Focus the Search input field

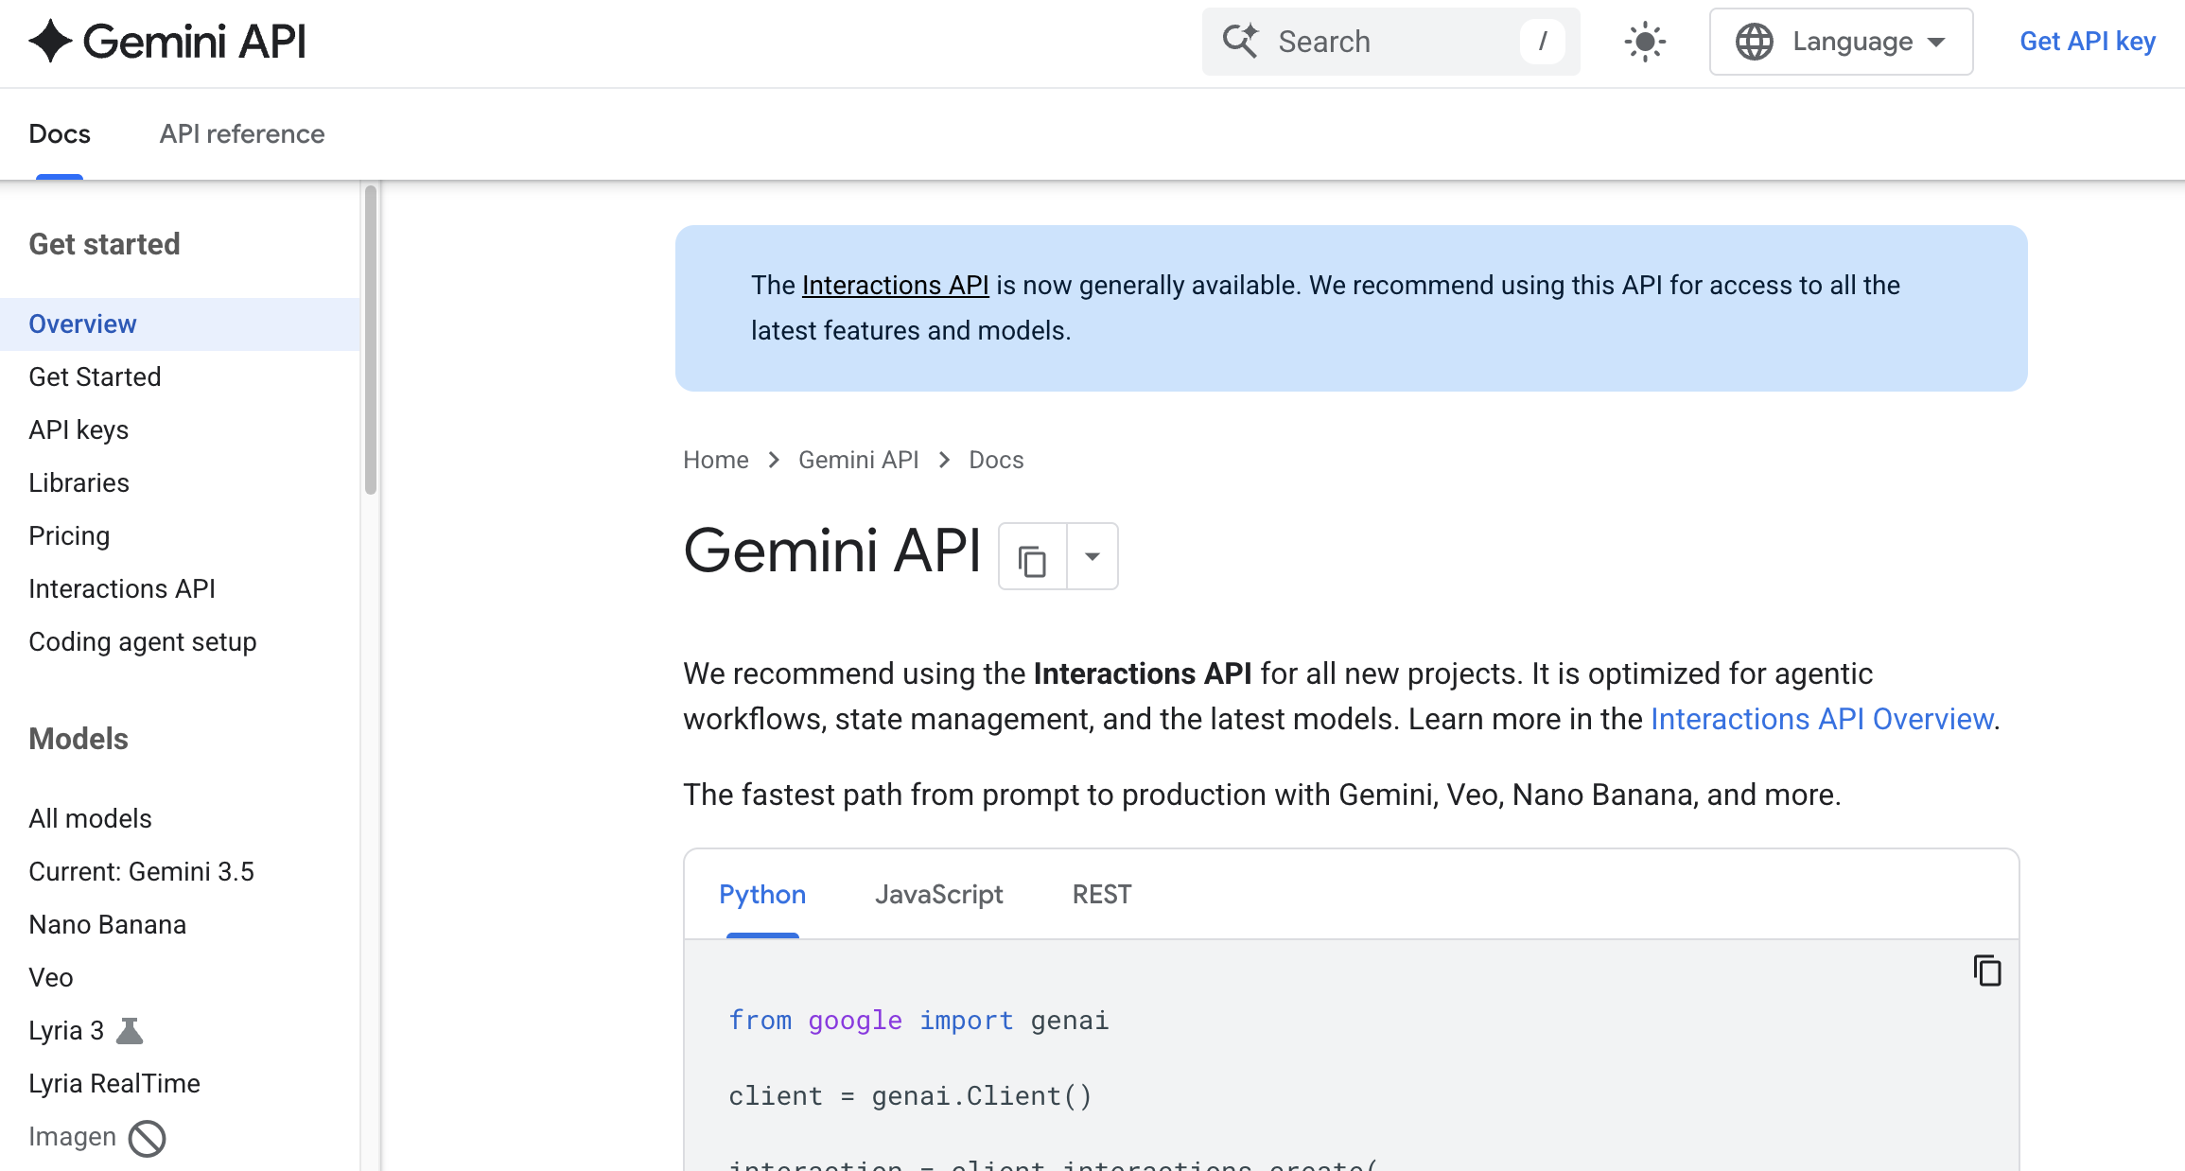pyautogui.click(x=1390, y=42)
